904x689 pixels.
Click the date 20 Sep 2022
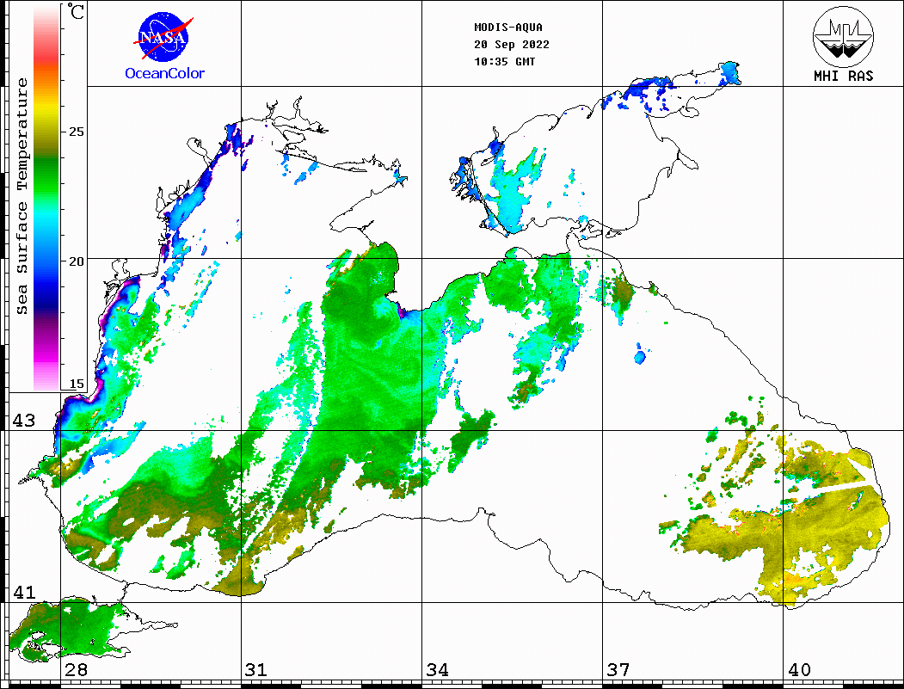[512, 45]
